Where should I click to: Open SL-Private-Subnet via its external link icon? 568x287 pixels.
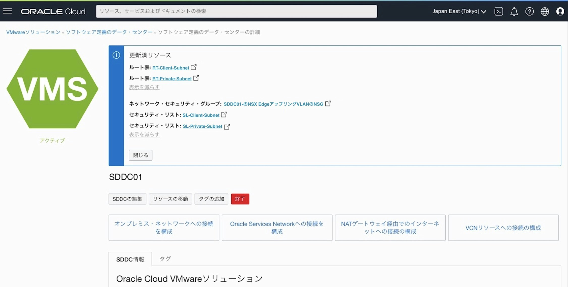[x=227, y=127]
